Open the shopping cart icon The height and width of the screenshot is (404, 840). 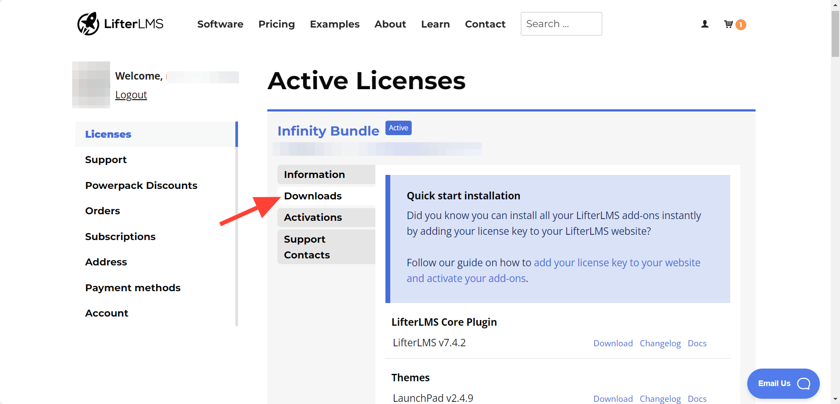[728, 24]
